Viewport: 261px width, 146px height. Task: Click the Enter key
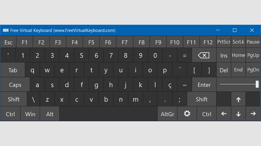(x=204, y=85)
